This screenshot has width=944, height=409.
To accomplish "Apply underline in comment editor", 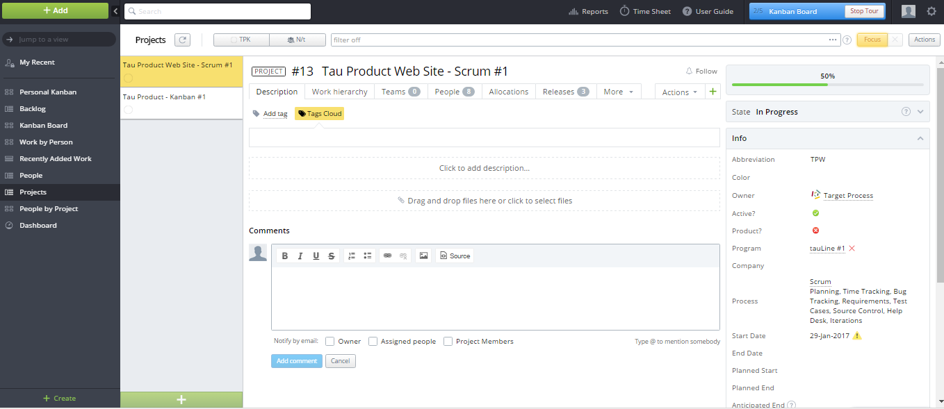I will pos(316,256).
